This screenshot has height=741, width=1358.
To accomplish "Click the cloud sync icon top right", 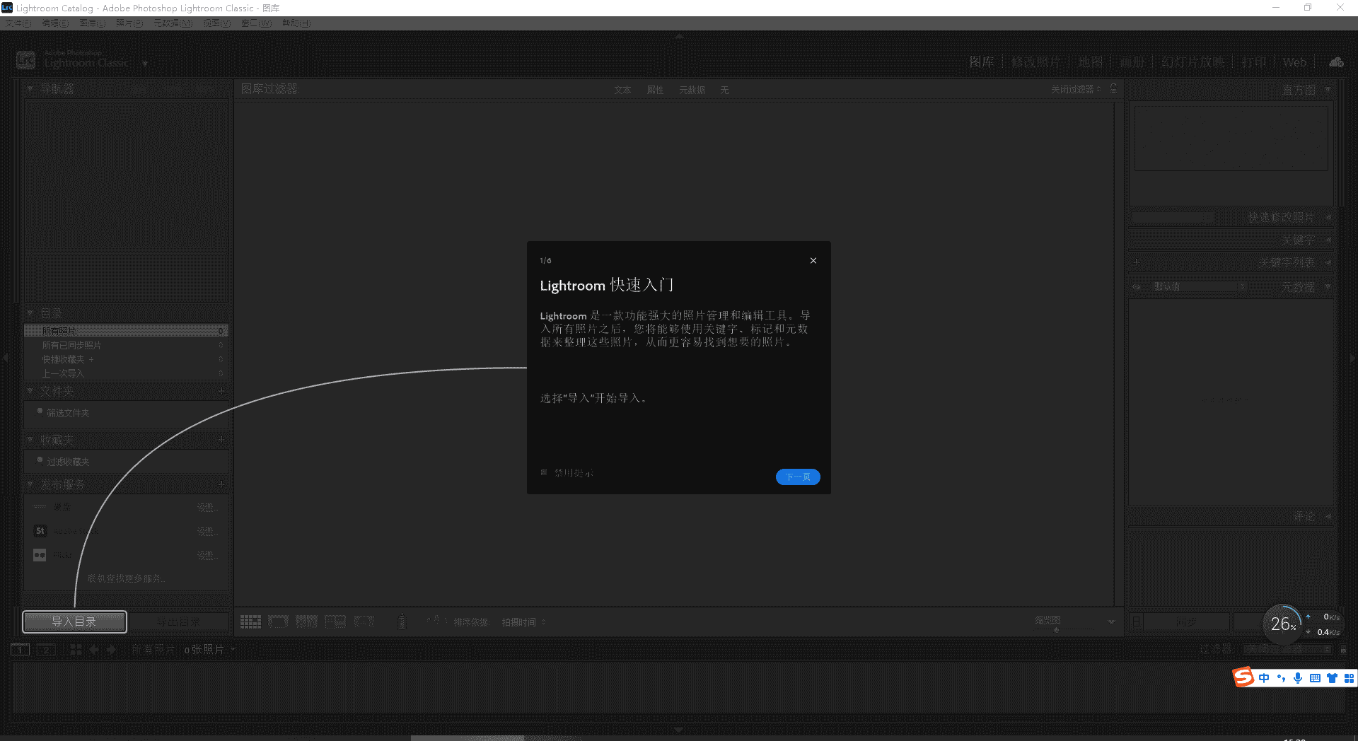I will pos(1335,62).
